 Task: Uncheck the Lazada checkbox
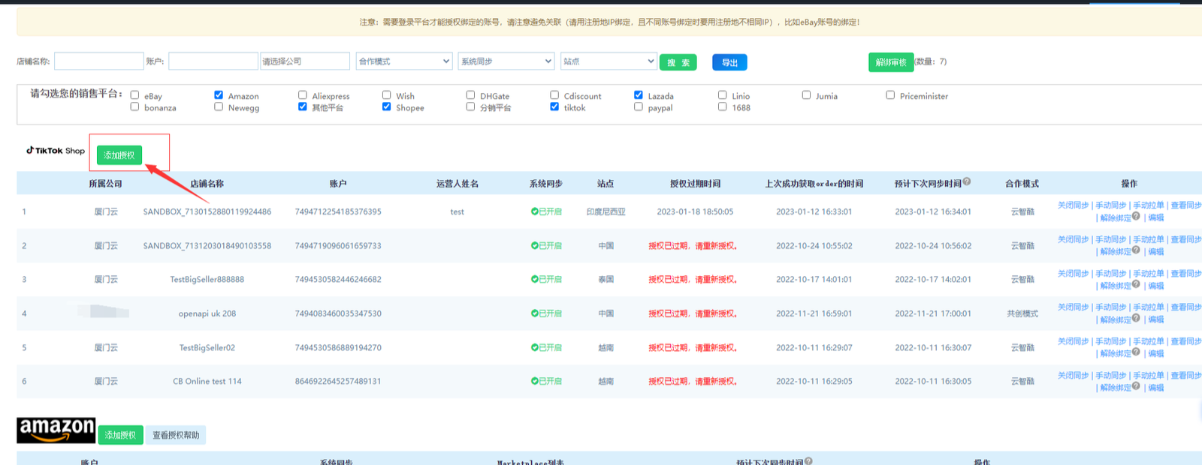click(x=639, y=95)
